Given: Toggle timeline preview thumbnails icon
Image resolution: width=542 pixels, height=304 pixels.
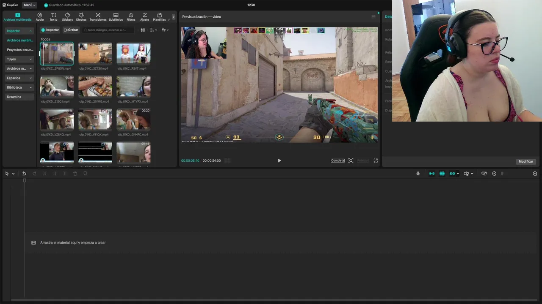Looking at the screenshot, I should 484,174.
